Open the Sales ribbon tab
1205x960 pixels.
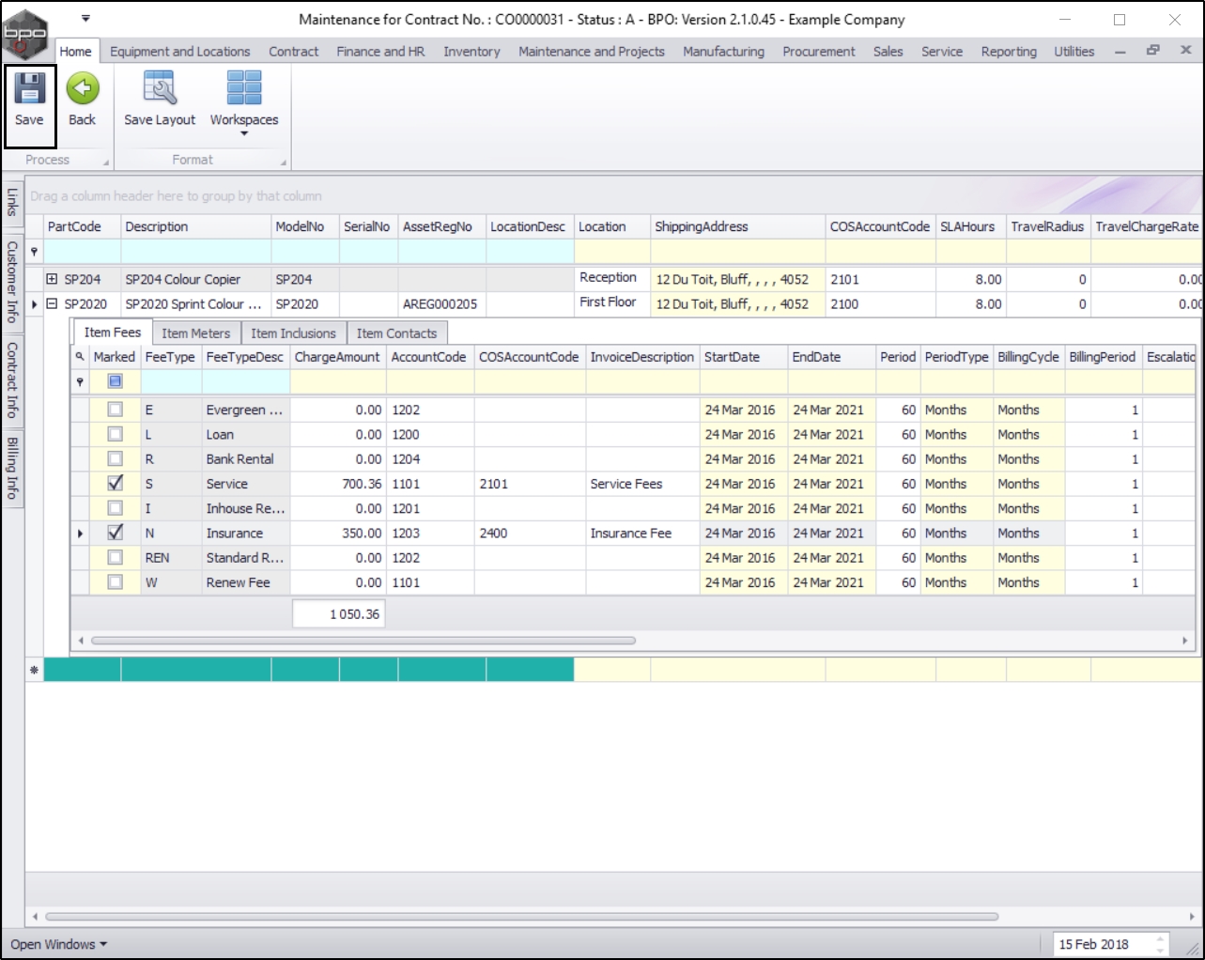(x=888, y=52)
